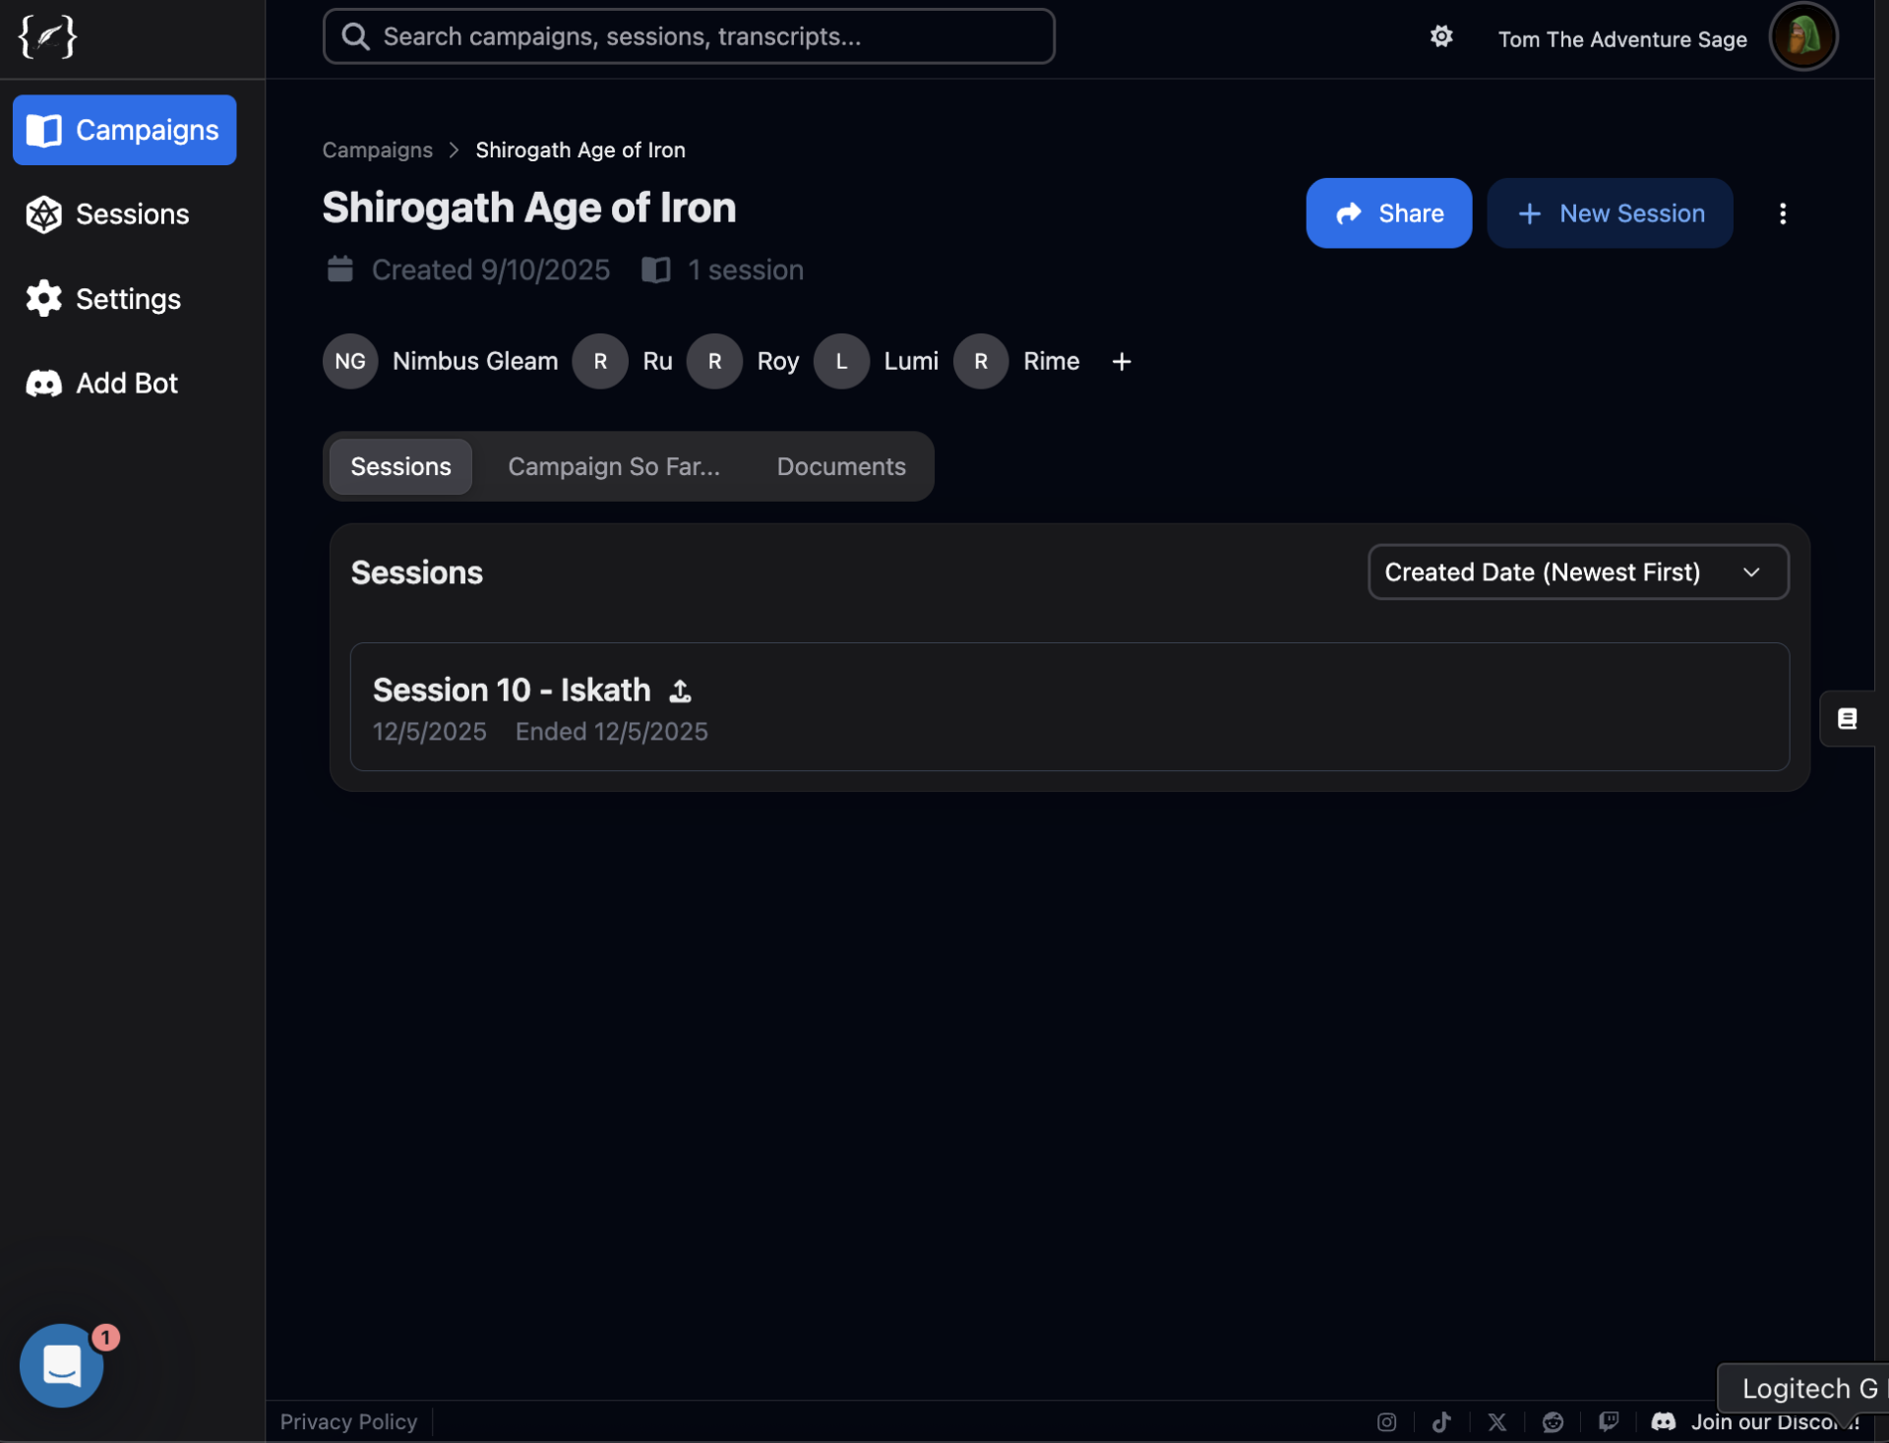
Task: Add a new player with the plus icon
Action: click(x=1121, y=362)
